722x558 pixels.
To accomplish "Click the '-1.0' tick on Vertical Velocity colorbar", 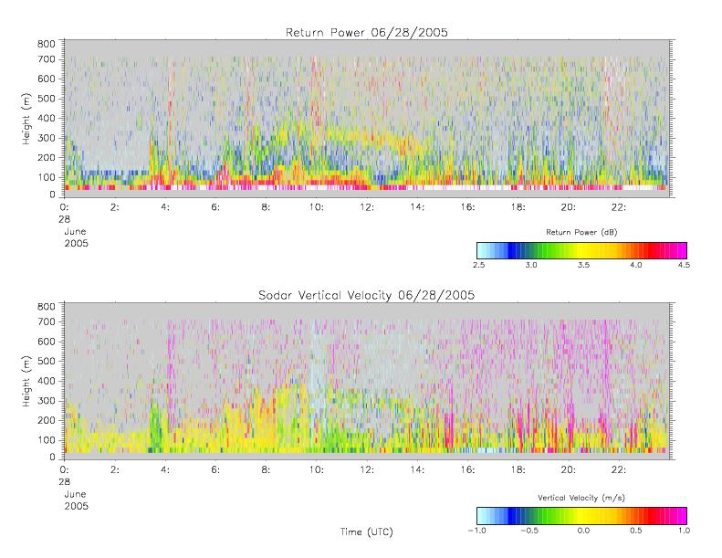I will [477, 531].
